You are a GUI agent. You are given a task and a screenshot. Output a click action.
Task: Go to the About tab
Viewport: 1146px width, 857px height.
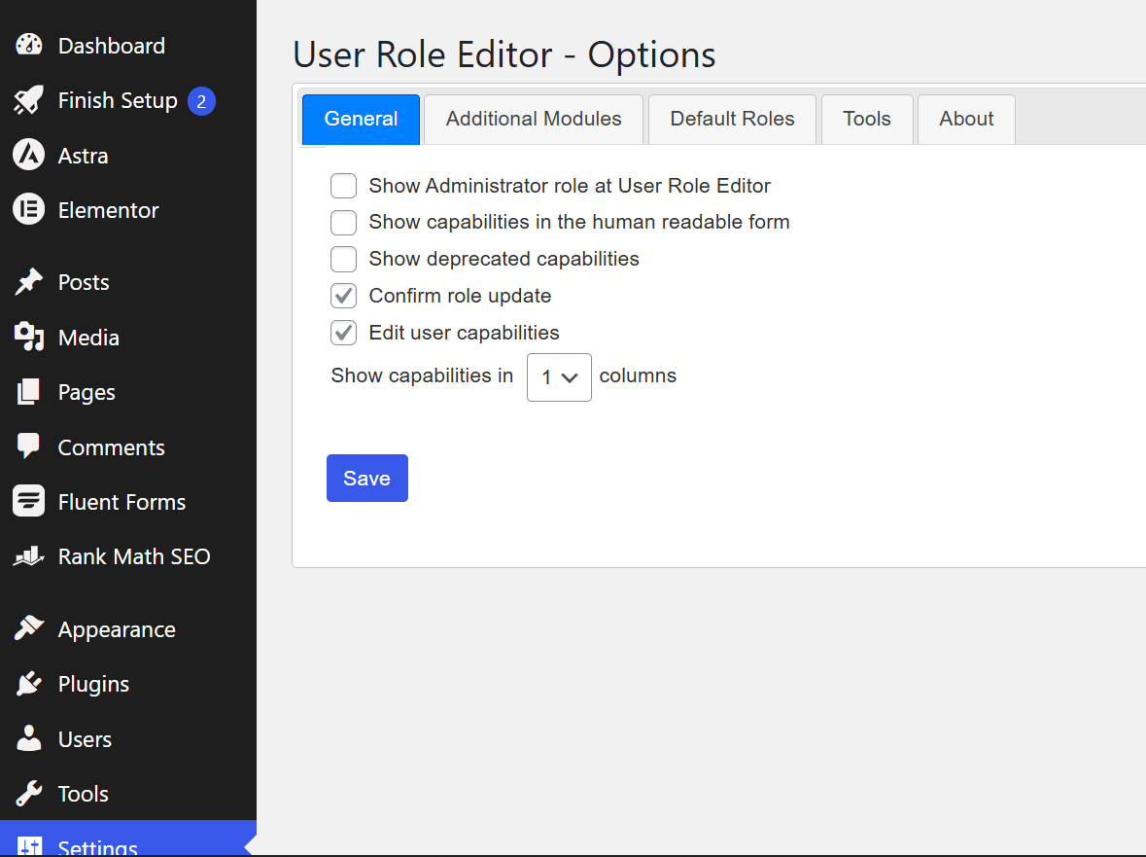966,120
